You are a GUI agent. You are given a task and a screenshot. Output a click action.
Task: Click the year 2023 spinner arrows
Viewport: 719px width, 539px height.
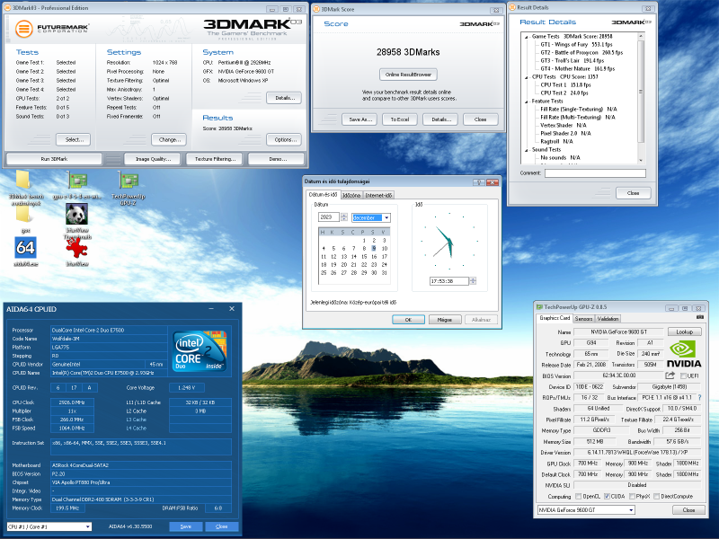click(344, 217)
